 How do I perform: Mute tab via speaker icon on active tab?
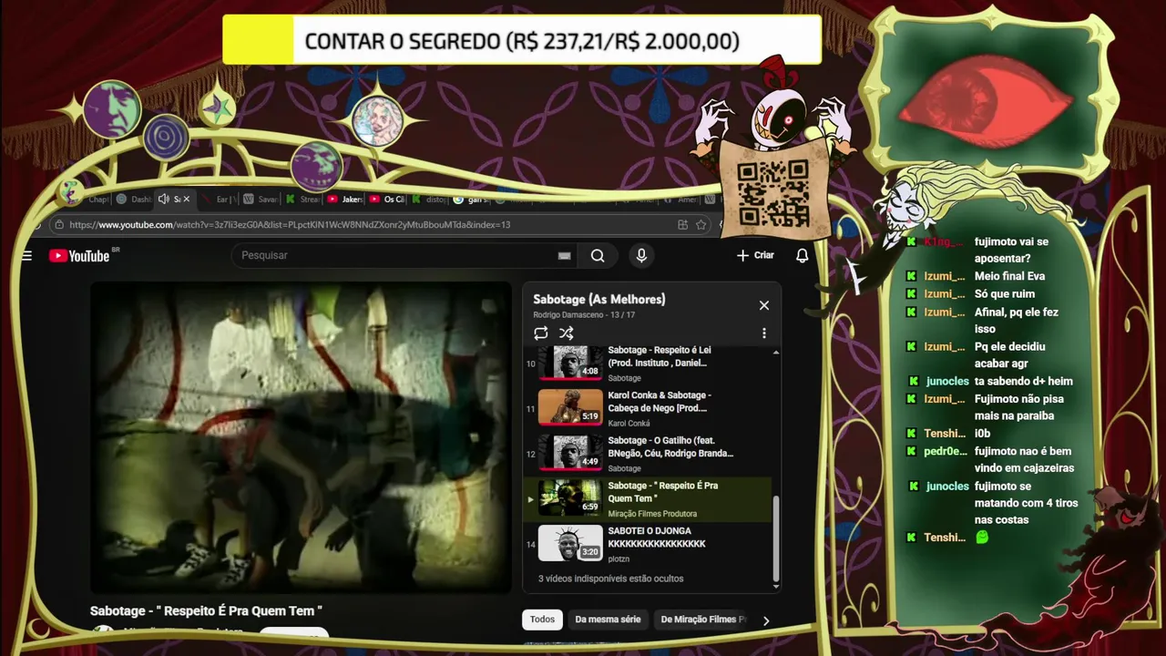(x=163, y=199)
